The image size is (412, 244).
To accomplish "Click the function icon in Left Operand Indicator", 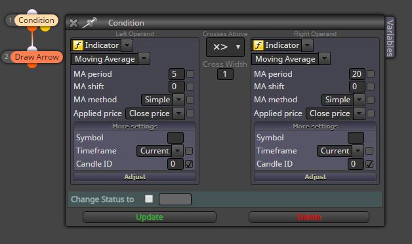I will (x=78, y=45).
